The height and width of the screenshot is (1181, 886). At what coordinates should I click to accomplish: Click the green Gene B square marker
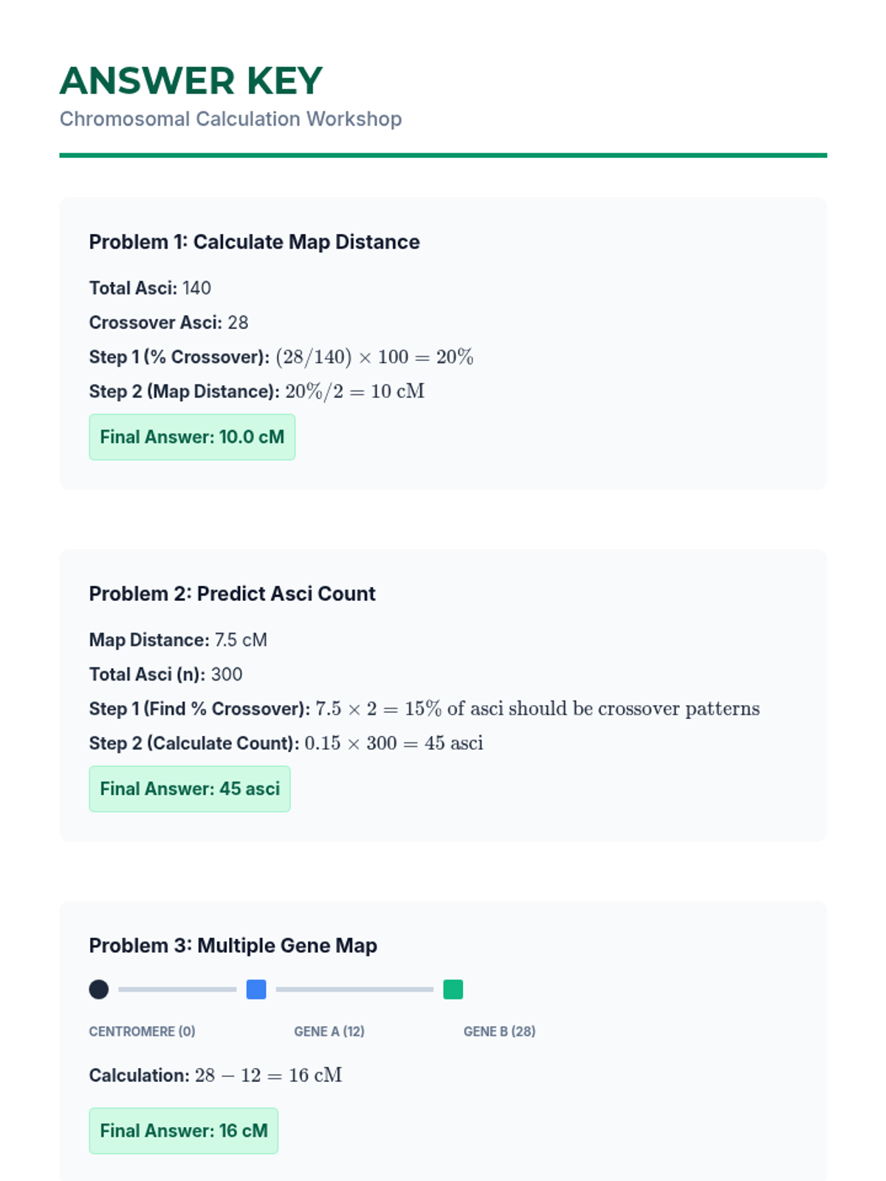(x=453, y=989)
